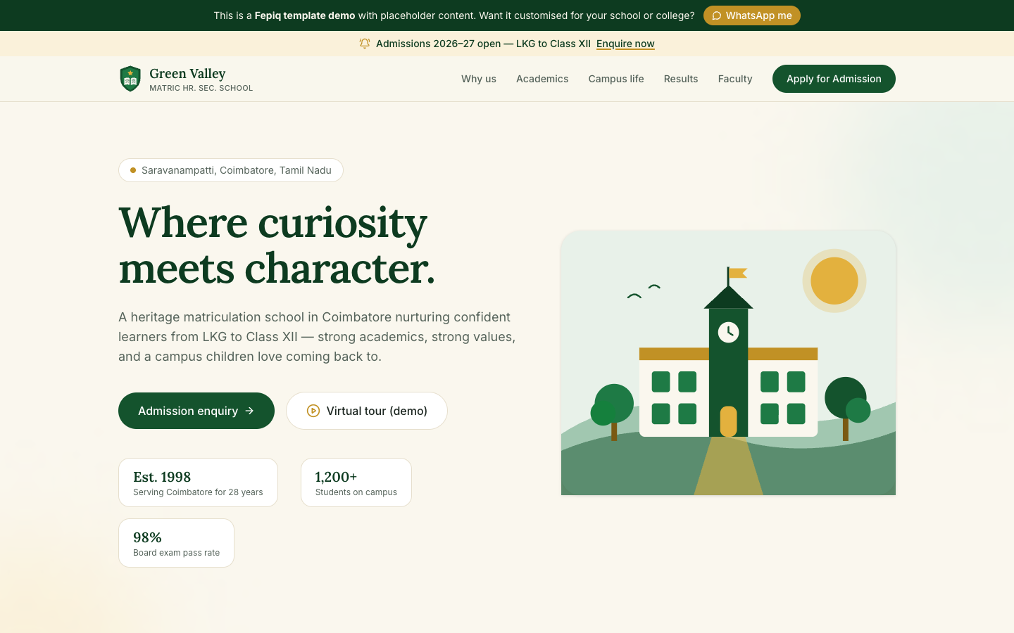Select Results in the nav bar
The image size is (1014, 633).
point(681,79)
